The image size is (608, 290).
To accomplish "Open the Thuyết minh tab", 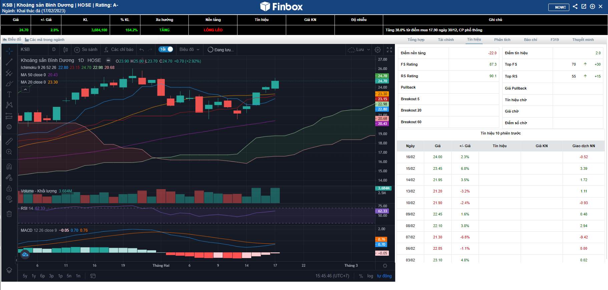I will click(x=583, y=40).
